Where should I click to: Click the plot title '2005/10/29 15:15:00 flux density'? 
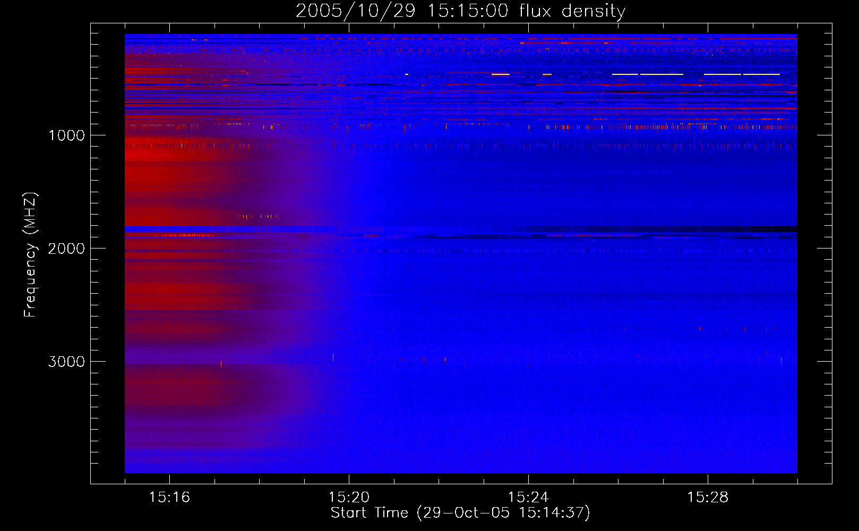tap(460, 11)
